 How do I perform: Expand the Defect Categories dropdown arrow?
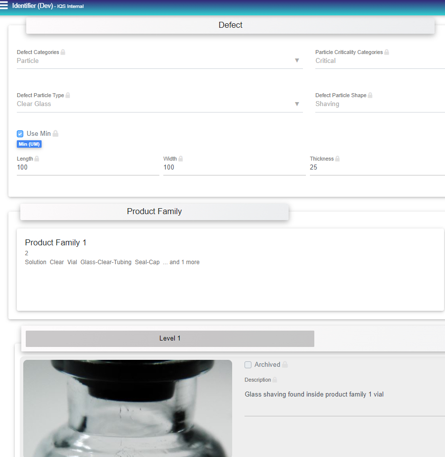(x=297, y=60)
